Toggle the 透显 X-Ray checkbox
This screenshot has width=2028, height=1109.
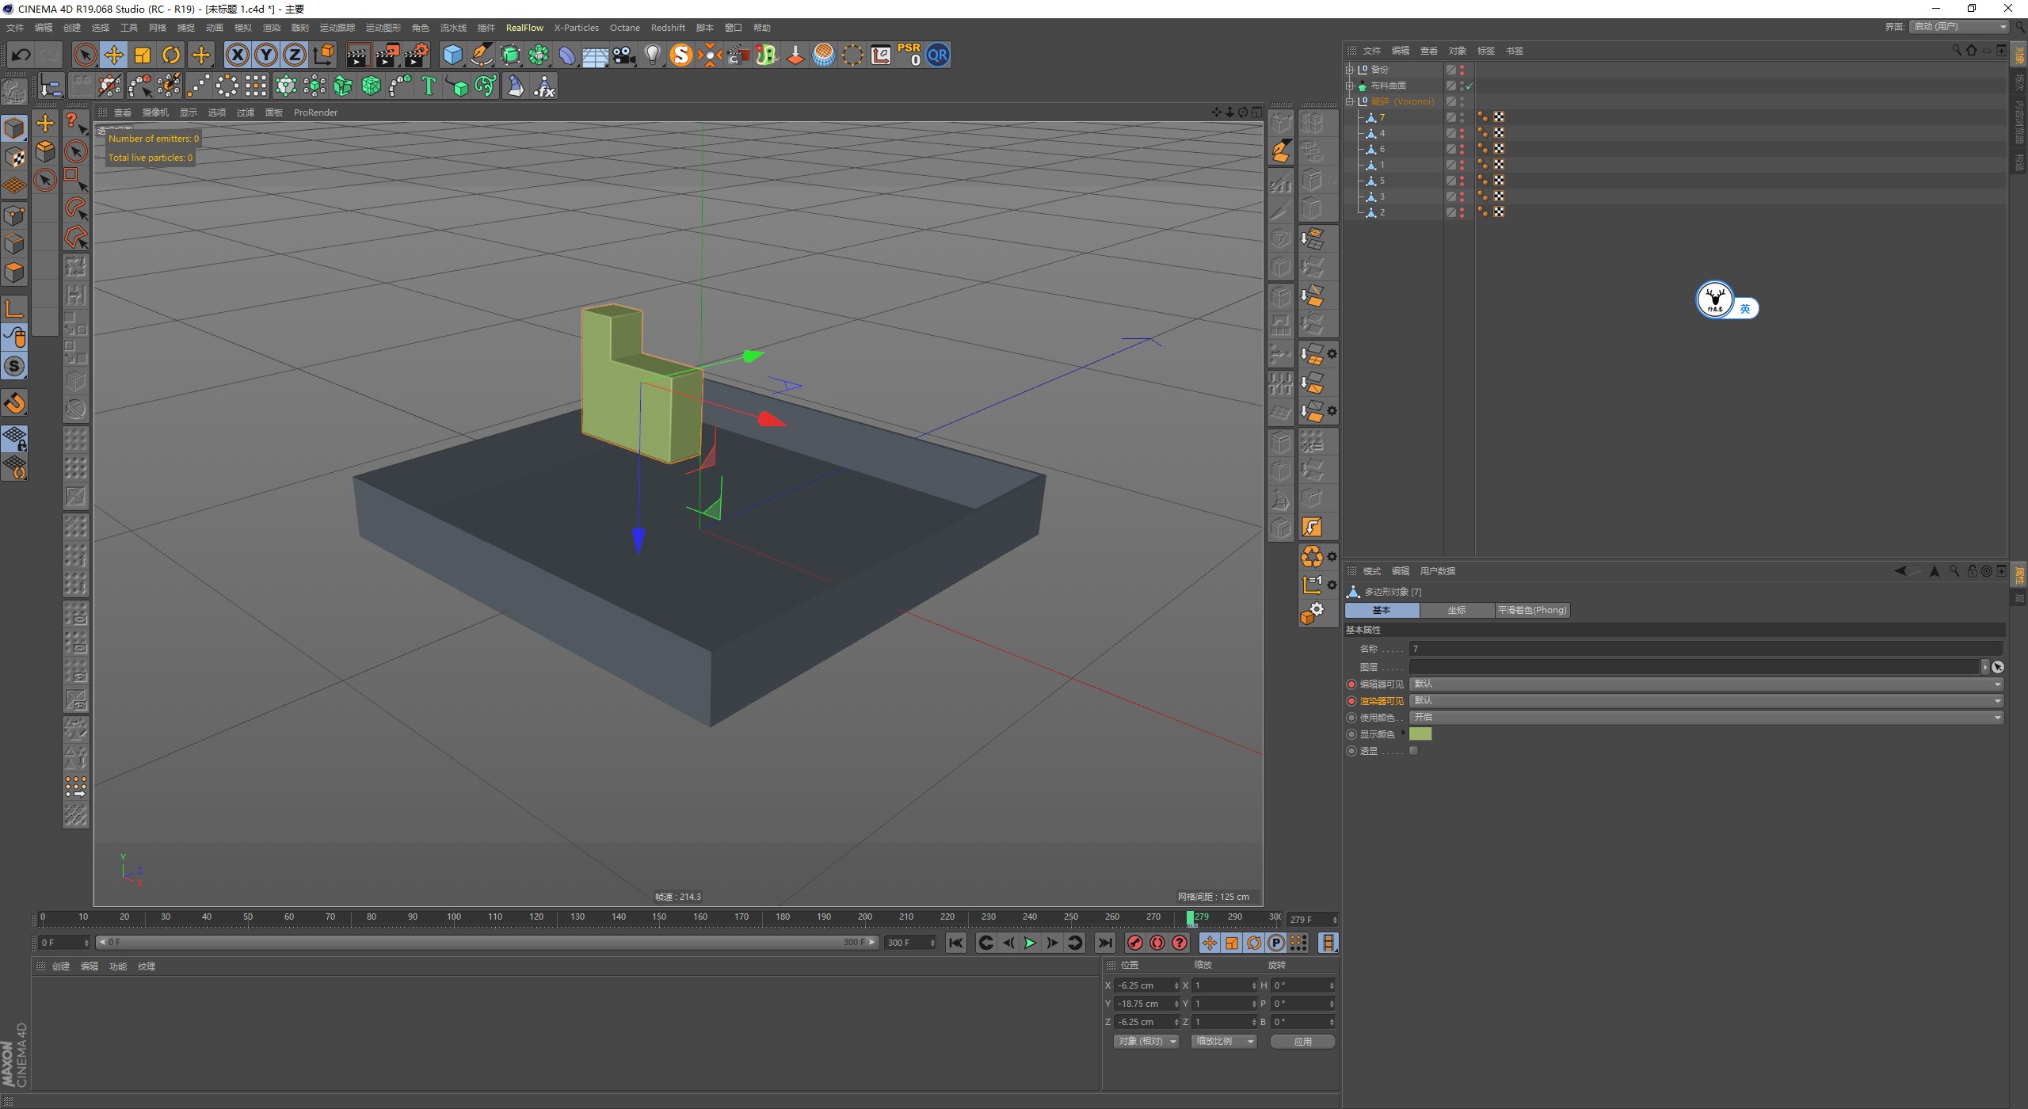pyautogui.click(x=1414, y=751)
